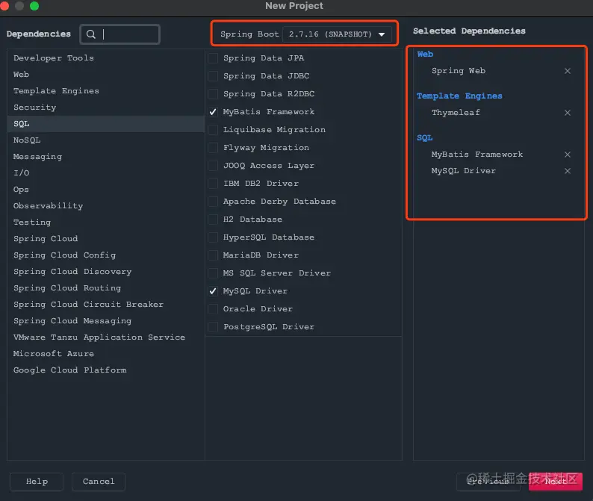Enable IBM DB2 Driver checkbox
This screenshot has height=501, width=593.
tap(213, 184)
